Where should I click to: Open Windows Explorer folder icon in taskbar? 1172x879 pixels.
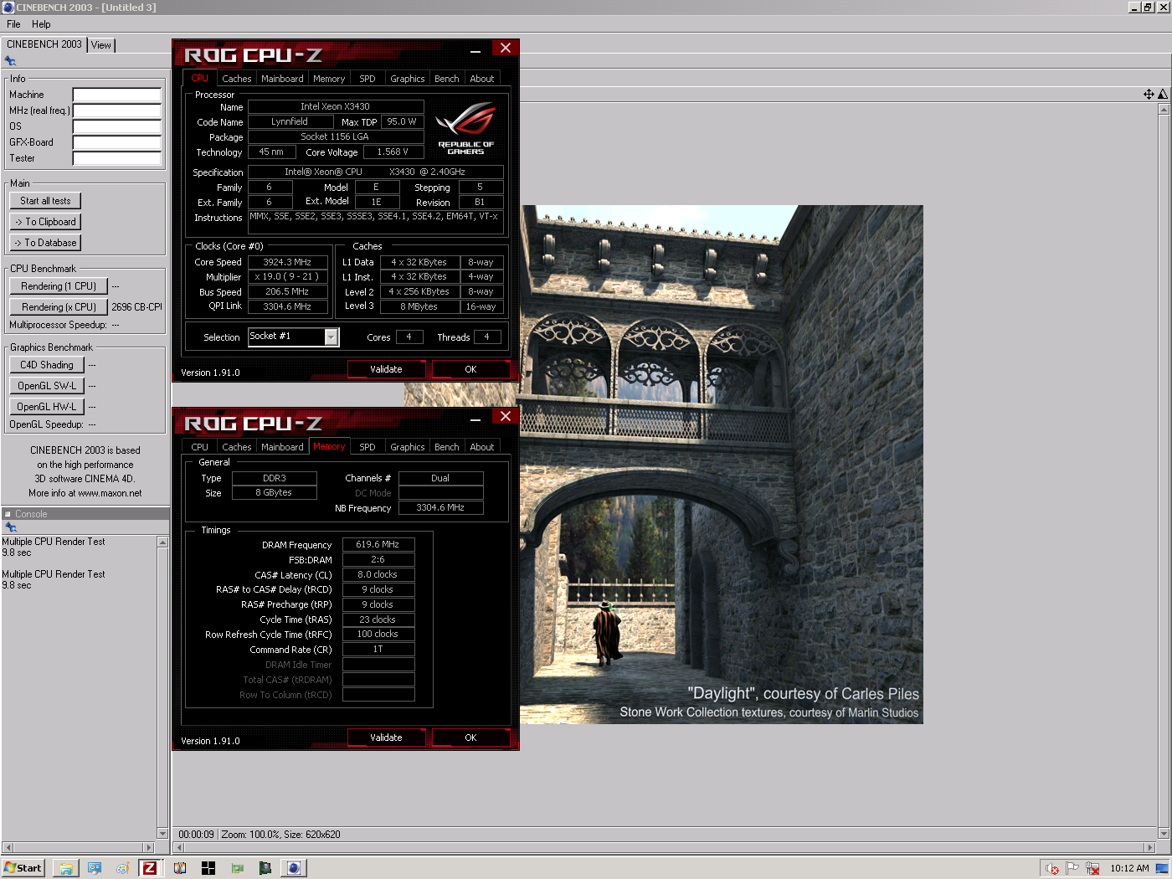click(x=66, y=868)
